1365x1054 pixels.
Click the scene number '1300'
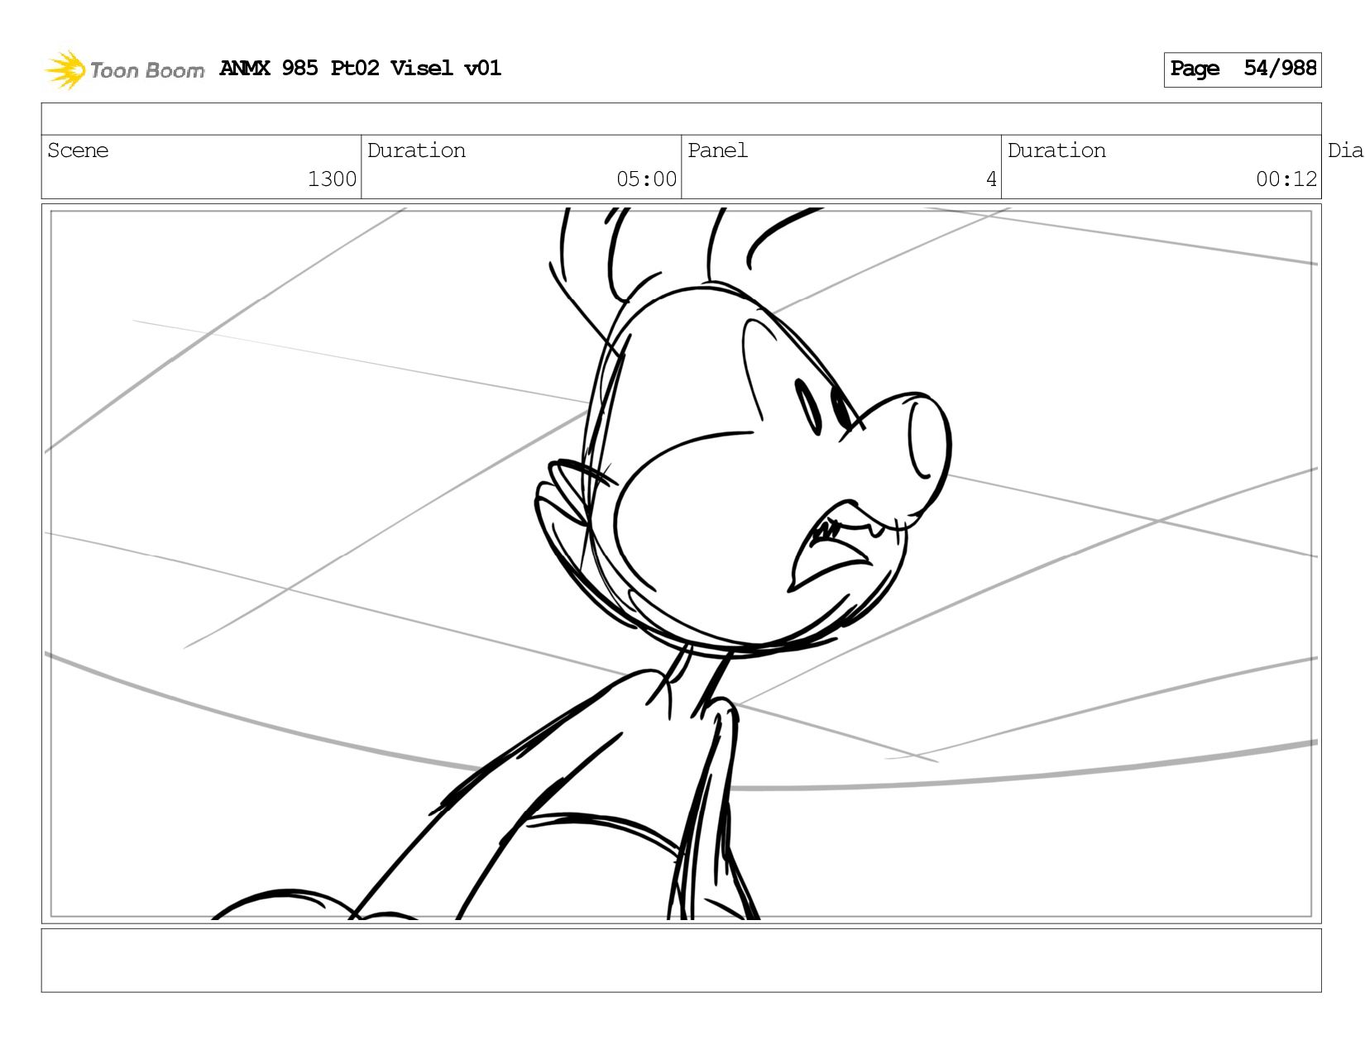332,179
